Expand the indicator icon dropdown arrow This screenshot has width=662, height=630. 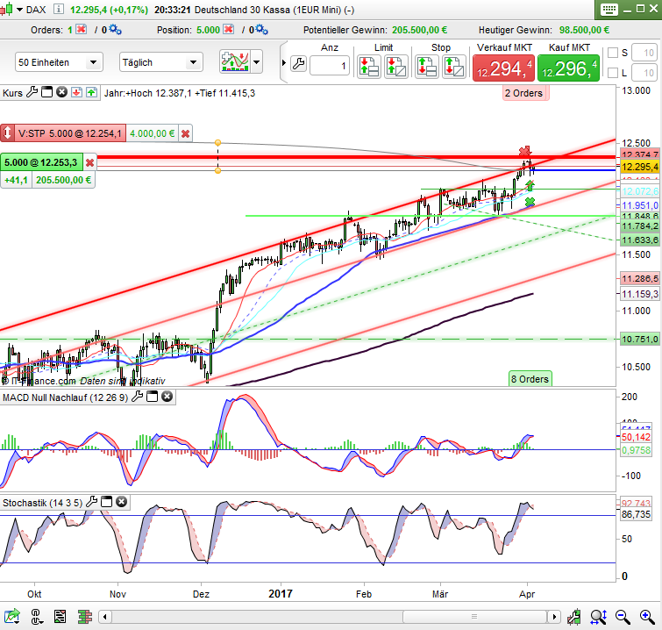256,62
